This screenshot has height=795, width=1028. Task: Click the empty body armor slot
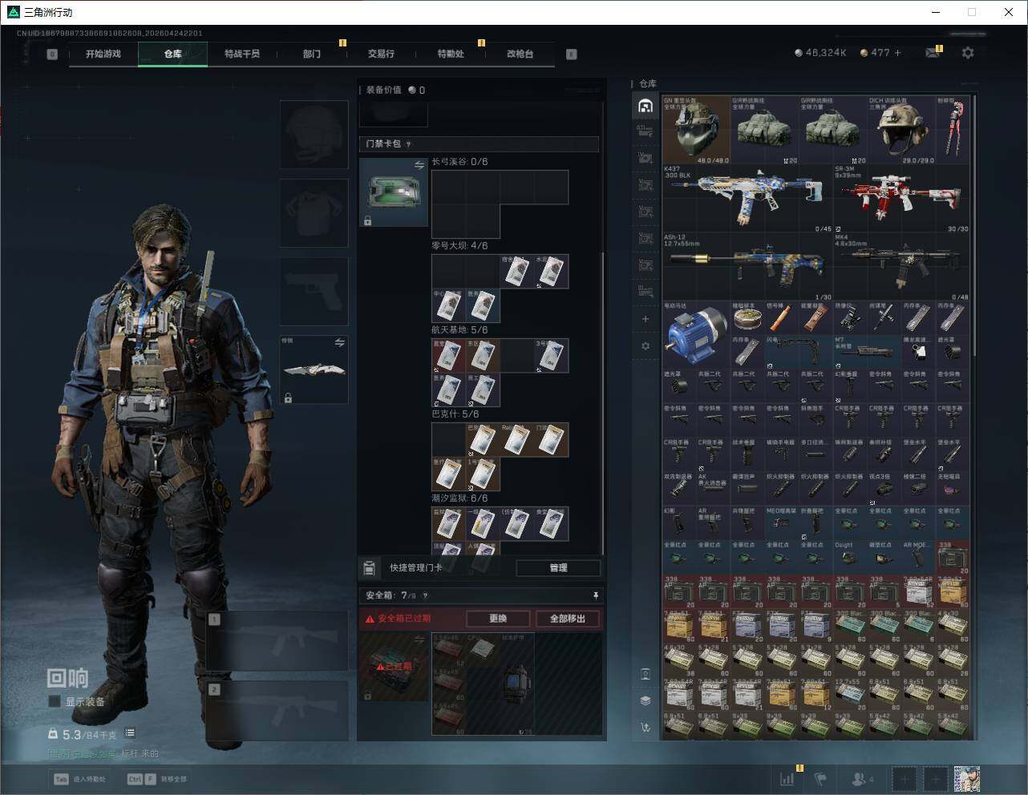[314, 212]
